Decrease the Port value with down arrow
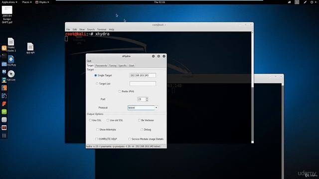 pyautogui.click(x=147, y=100)
